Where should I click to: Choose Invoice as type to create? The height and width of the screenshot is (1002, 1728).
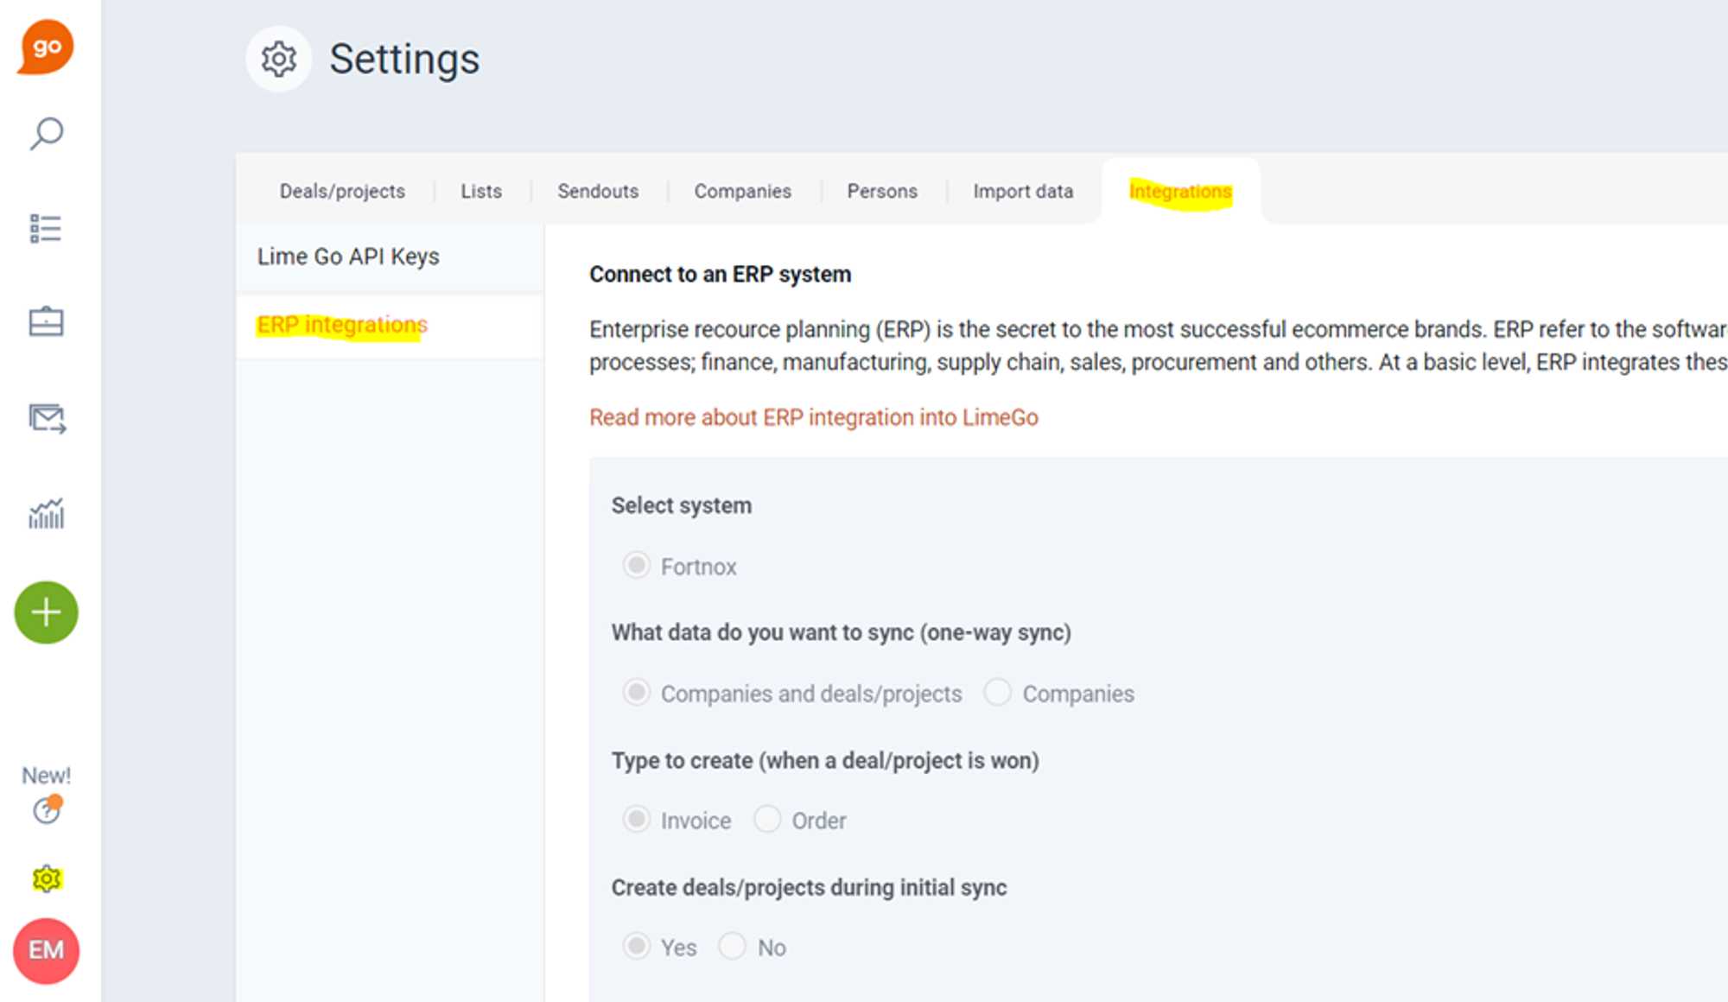point(637,819)
